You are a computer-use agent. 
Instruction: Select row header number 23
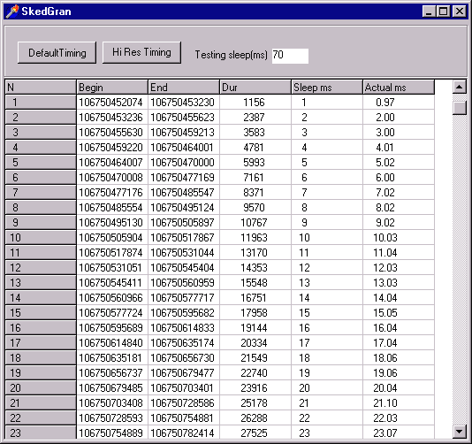click(x=41, y=433)
